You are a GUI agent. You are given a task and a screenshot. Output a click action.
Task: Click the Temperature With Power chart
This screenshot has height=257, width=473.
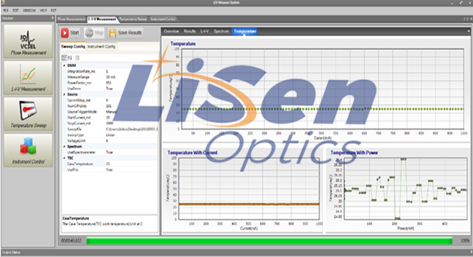coord(405,189)
